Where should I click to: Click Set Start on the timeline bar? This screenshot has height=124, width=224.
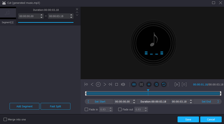click(x=100, y=102)
